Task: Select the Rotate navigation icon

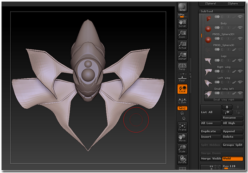Action: pyautogui.click(x=182, y=160)
